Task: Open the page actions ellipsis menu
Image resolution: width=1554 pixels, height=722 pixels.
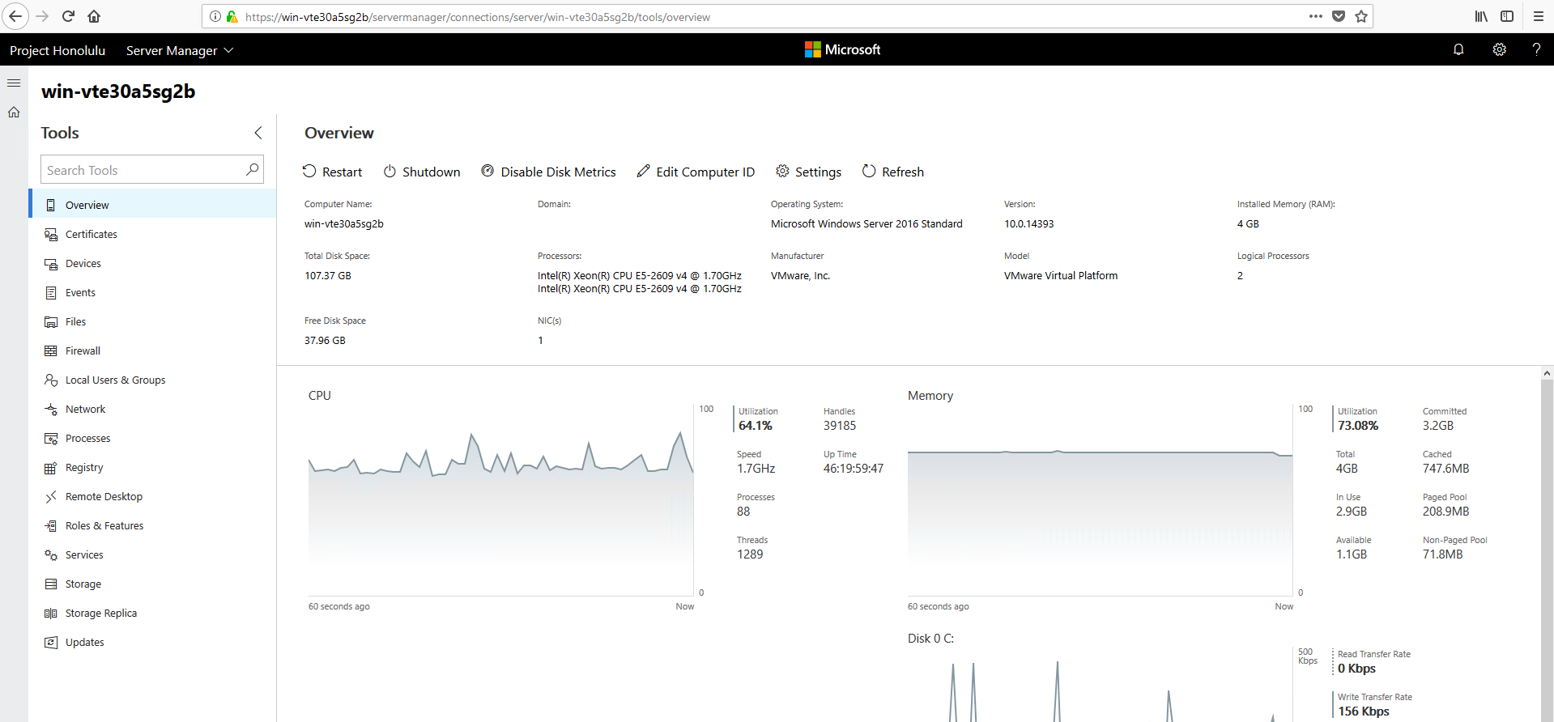Action: point(1316,16)
